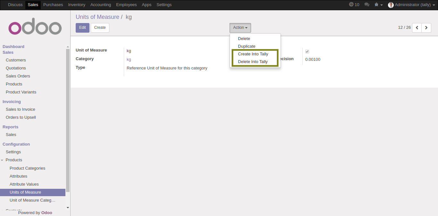This screenshot has width=438, height=216.
Task: Open Orders to Upsell in sidebar
Action: click(x=21, y=117)
